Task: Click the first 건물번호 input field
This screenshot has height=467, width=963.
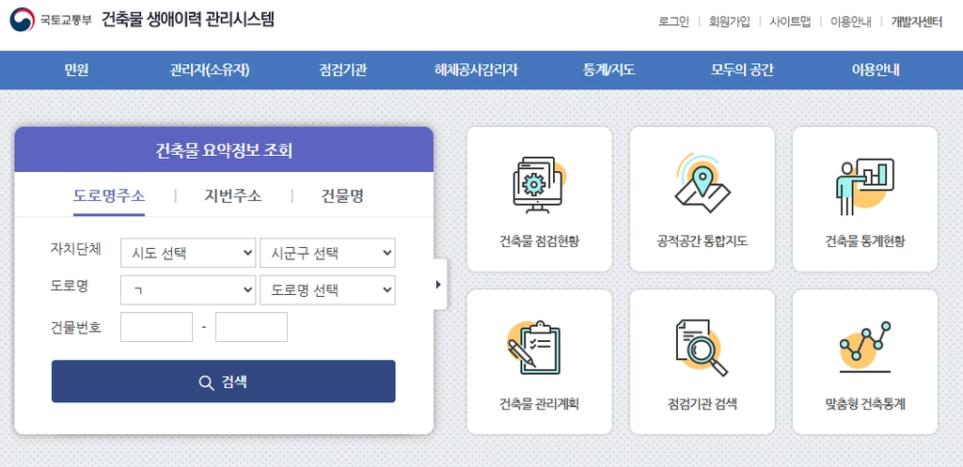Action: tap(157, 327)
